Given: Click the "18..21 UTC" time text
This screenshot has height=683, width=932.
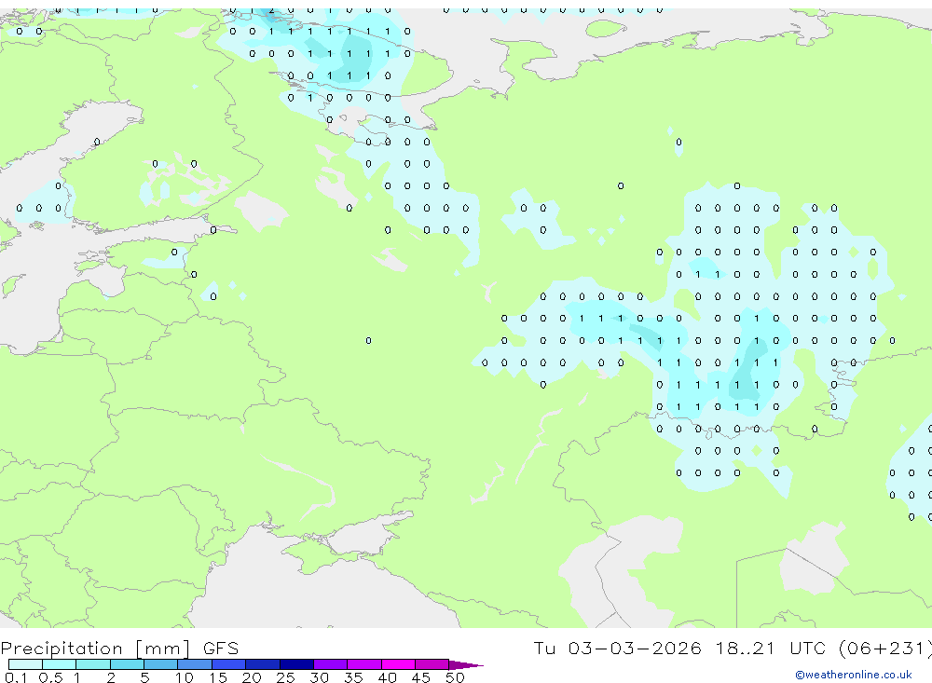Looking at the screenshot, I should (x=771, y=648).
